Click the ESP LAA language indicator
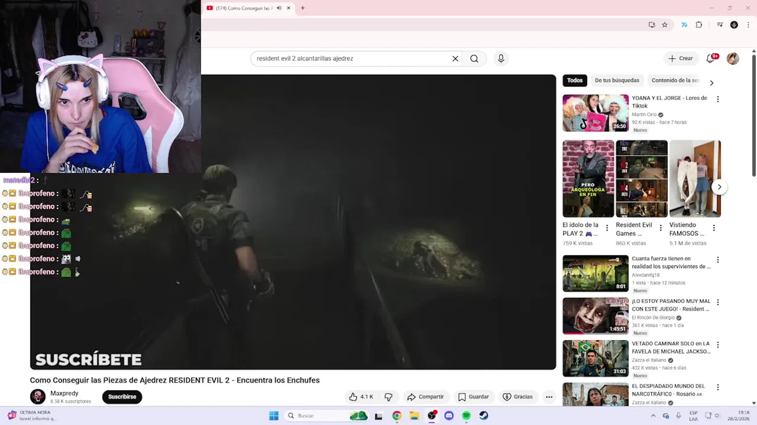The width and height of the screenshot is (757, 425). click(x=694, y=416)
